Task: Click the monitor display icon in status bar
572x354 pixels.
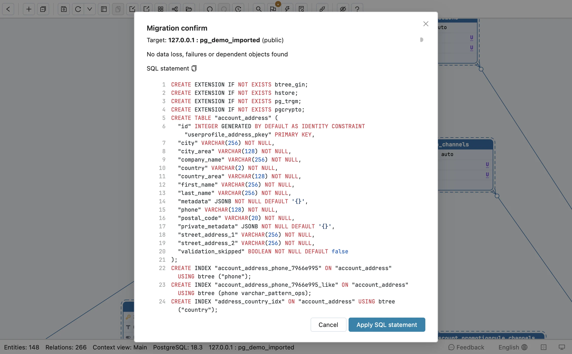Action: click(562, 347)
